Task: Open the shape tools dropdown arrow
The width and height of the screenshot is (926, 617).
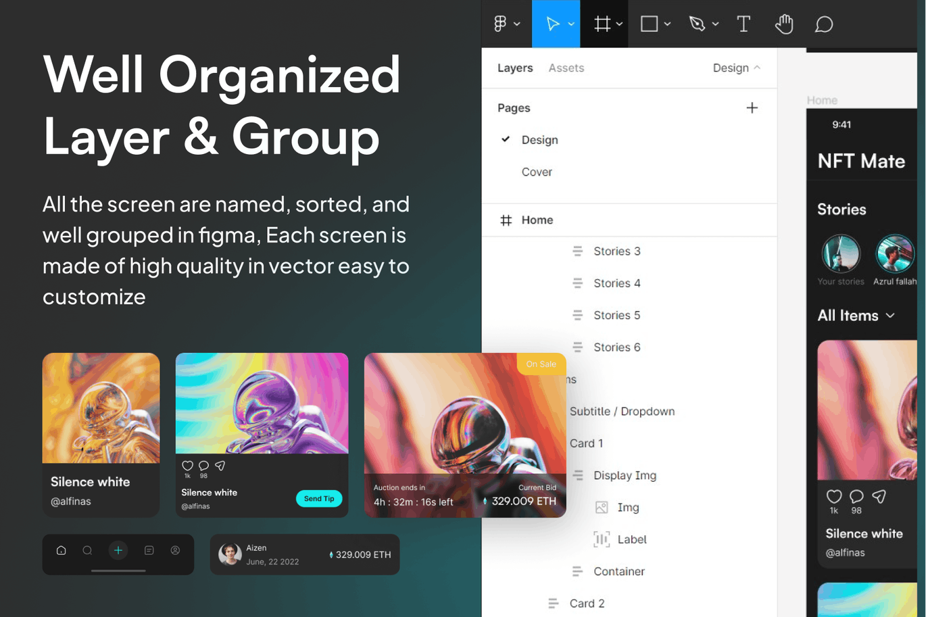Action: [x=667, y=24]
